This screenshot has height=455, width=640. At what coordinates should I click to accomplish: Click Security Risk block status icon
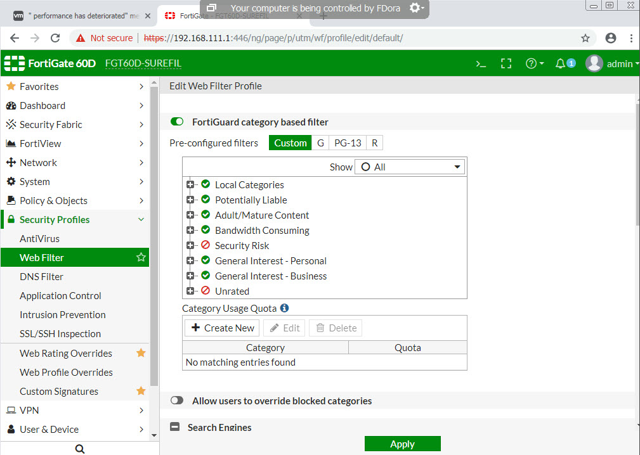click(206, 245)
